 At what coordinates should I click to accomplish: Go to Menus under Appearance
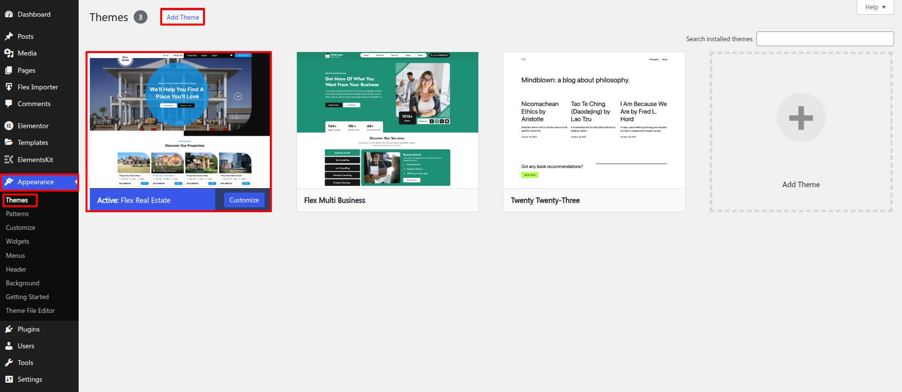tap(15, 255)
